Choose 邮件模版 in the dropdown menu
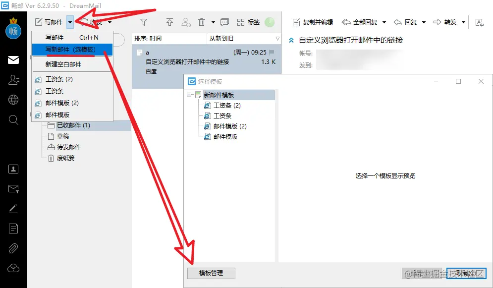This screenshot has height=288, width=493. tap(72, 115)
